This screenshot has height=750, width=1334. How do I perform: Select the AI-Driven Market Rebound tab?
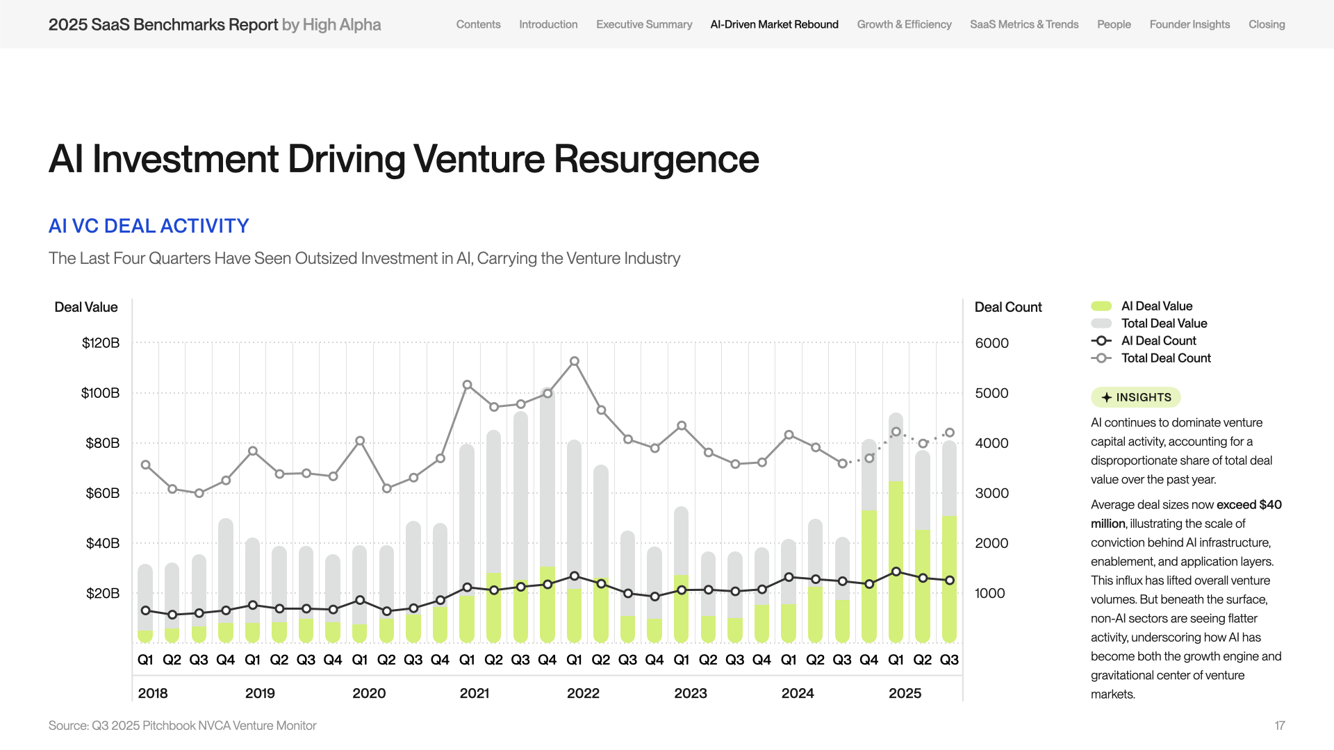tap(774, 24)
